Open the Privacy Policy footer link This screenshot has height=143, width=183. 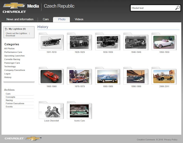(x=171, y=140)
